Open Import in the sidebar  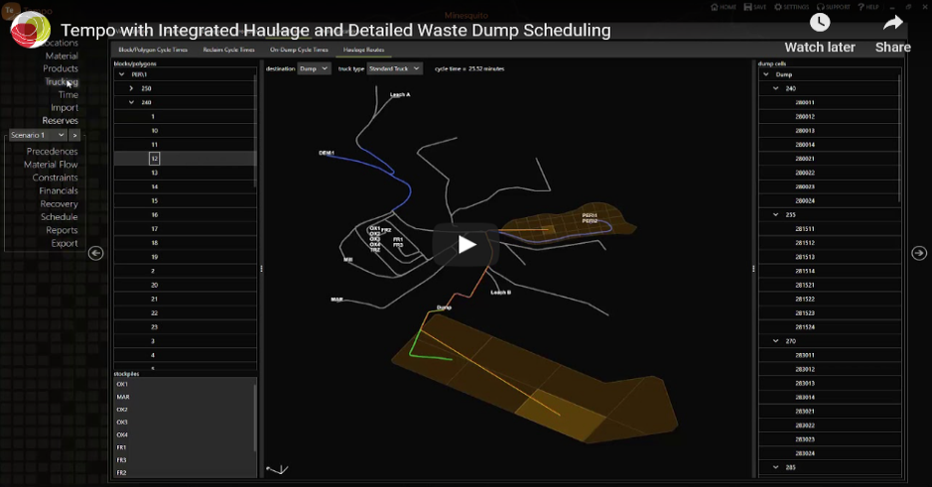65,108
